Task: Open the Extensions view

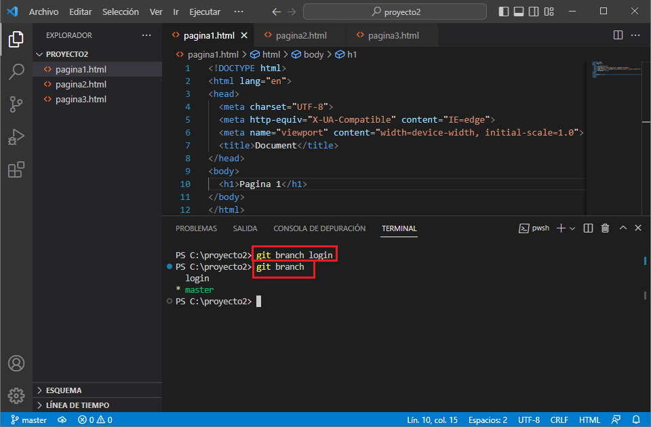Action: 16,169
